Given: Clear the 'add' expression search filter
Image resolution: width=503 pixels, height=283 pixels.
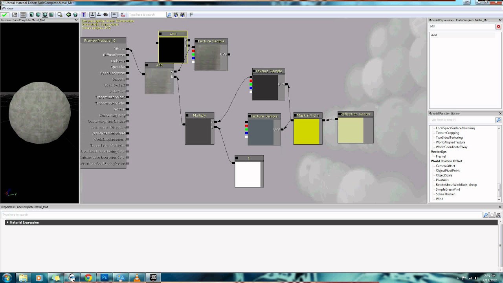Looking at the screenshot, I should [498, 27].
